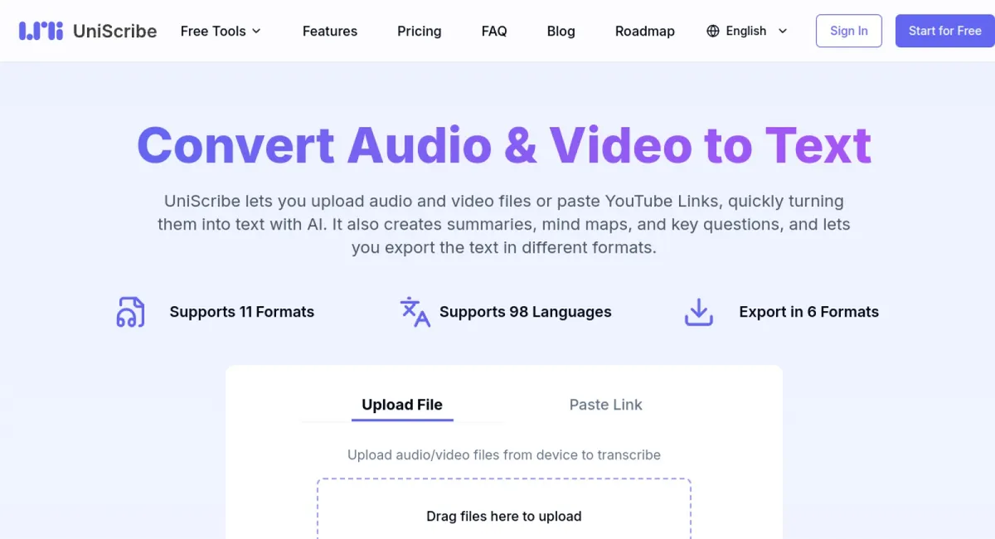Go to Pricing
The height and width of the screenshot is (539, 995).
(420, 31)
